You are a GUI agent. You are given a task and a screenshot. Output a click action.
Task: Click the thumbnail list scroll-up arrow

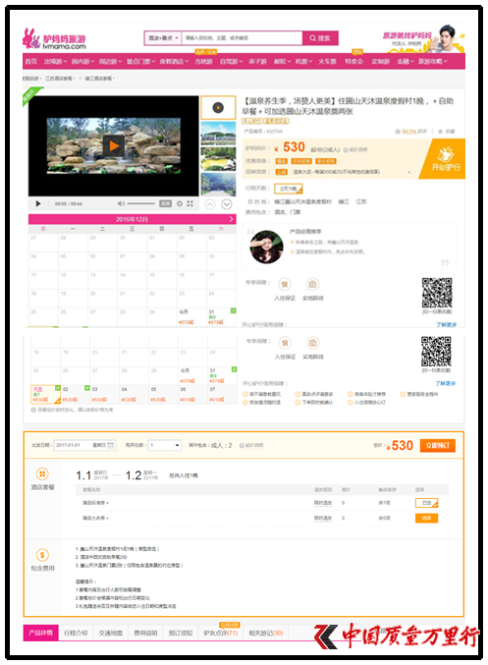click(x=210, y=204)
